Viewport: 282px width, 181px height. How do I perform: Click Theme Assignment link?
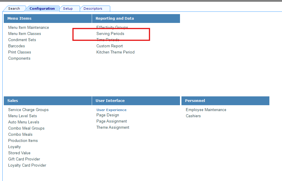[x=113, y=128]
